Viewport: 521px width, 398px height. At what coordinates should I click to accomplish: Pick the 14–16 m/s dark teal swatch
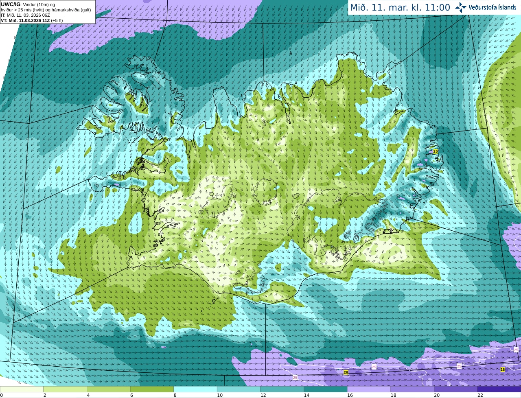tap(326, 389)
